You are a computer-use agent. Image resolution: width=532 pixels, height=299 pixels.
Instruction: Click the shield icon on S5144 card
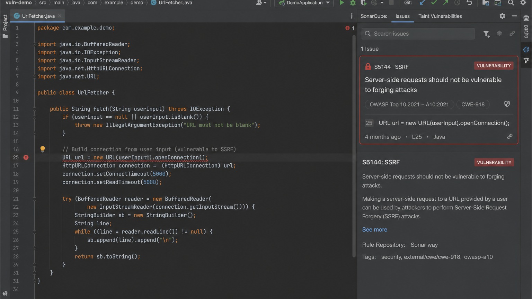pos(507,104)
